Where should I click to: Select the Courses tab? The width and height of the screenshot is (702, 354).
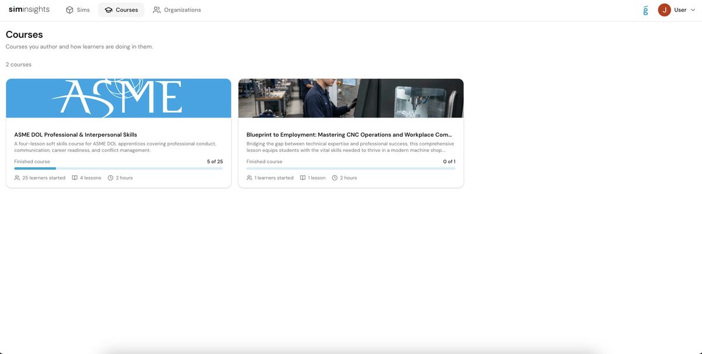pyautogui.click(x=121, y=10)
